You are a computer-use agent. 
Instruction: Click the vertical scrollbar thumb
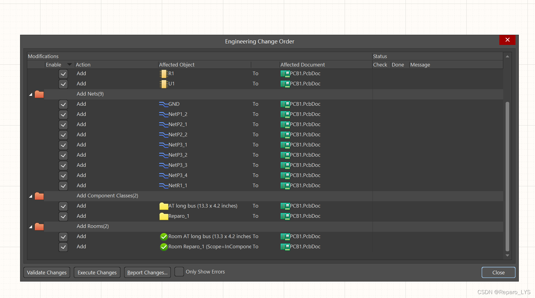pos(507,176)
